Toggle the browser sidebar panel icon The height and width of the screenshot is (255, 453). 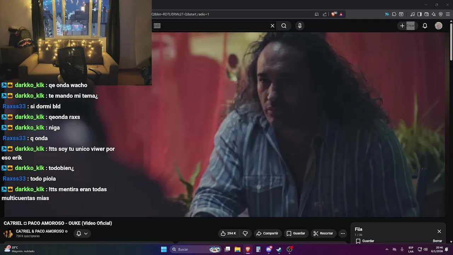pyautogui.click(x=419, y=14)
